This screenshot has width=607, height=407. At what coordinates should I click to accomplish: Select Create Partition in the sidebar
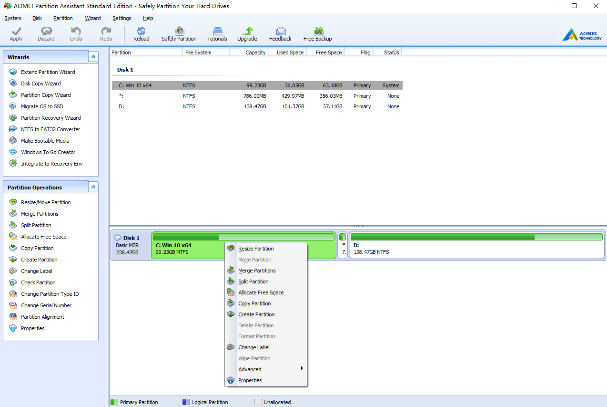pos(39,260)
